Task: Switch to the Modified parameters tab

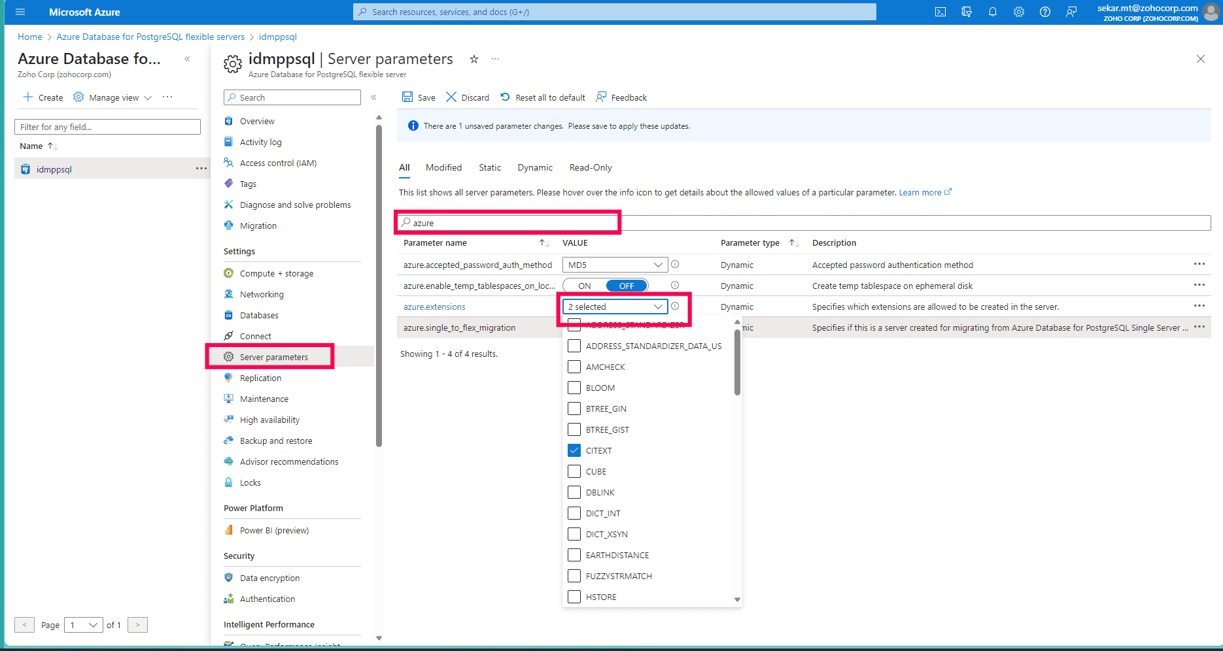Action: click(443, 167)
